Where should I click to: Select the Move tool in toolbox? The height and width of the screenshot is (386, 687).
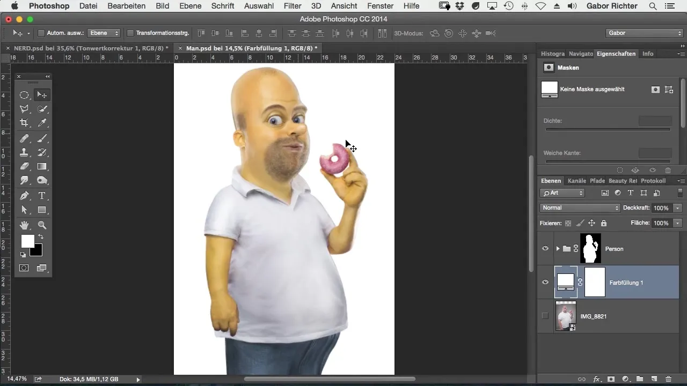(x=42, y=95)
